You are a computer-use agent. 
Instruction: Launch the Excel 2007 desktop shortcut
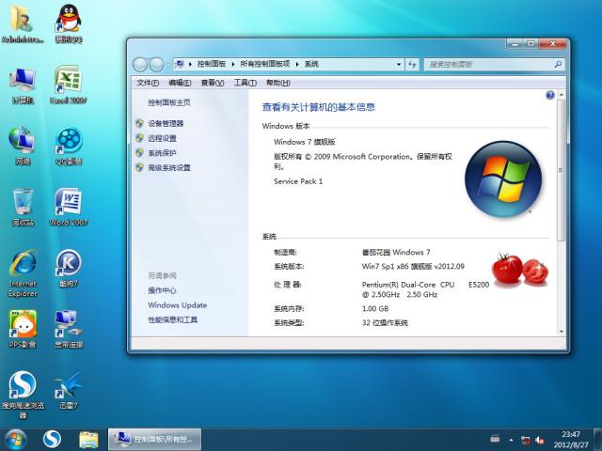(x=69, y=85)
